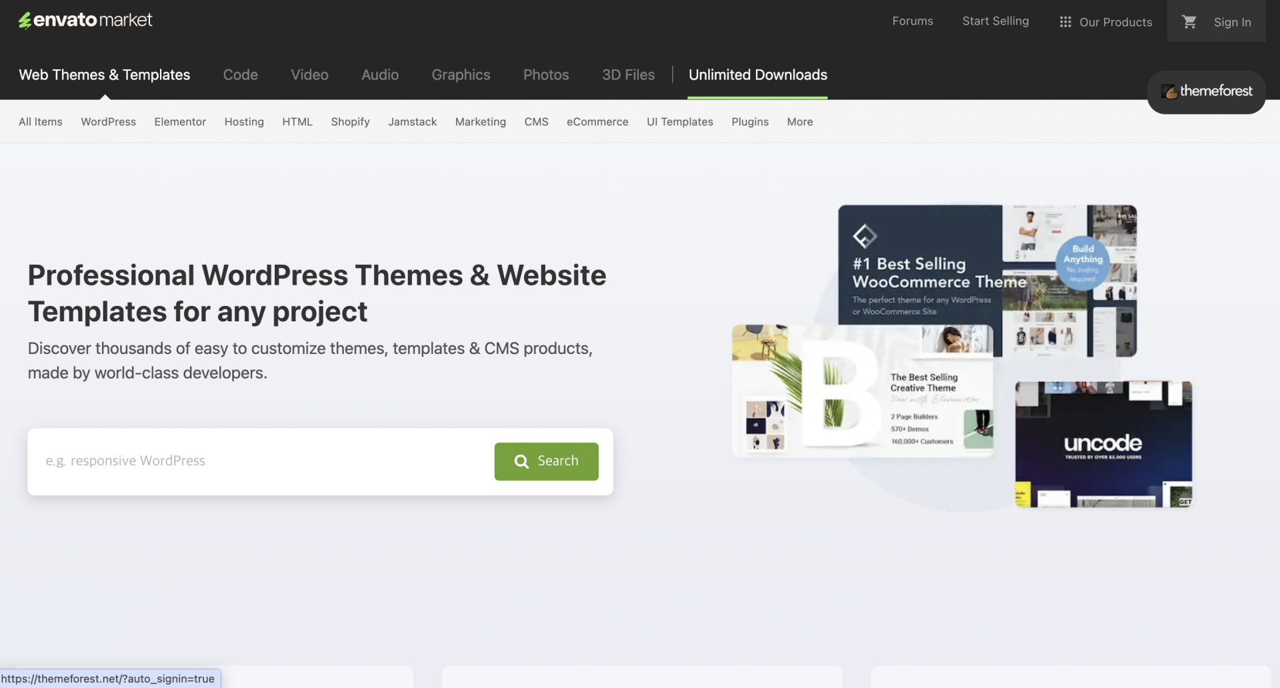Open the 3D Files category

[x=628, y=75]
